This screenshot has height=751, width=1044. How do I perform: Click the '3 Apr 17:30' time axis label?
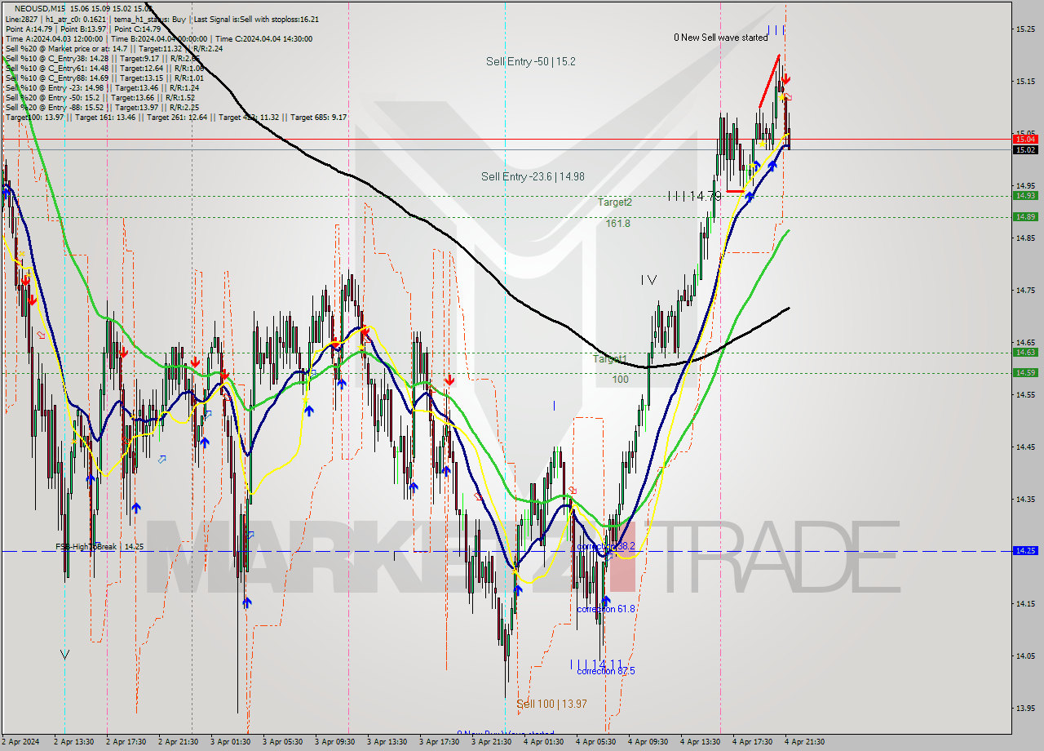439,742
